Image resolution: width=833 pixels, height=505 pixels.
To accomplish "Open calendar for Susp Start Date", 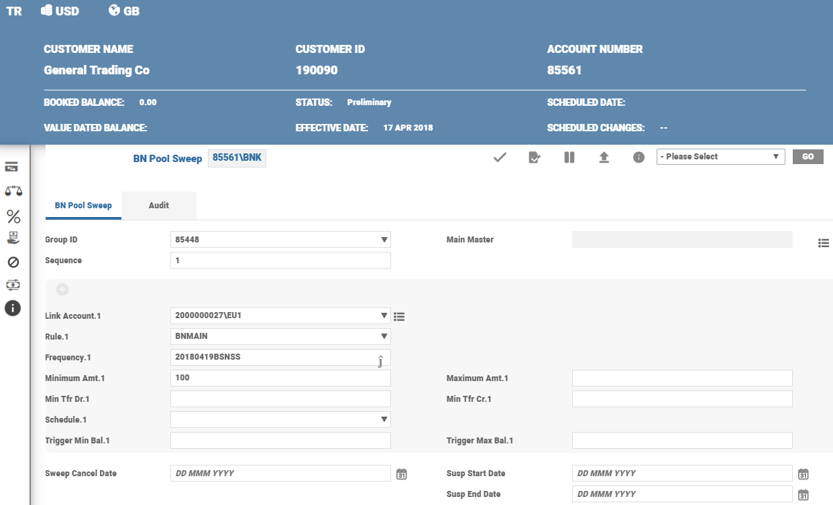I will [803, 474].
